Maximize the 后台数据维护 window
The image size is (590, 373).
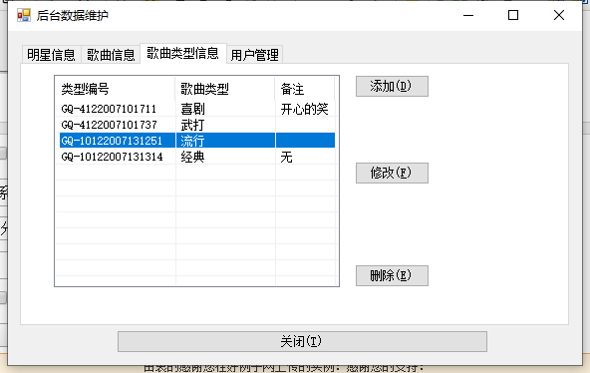513,15
